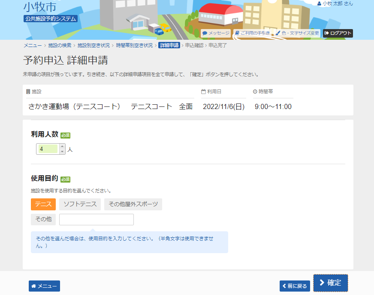
Task: Go to メニュー in the breadcrumb
Action: point(33,45)
